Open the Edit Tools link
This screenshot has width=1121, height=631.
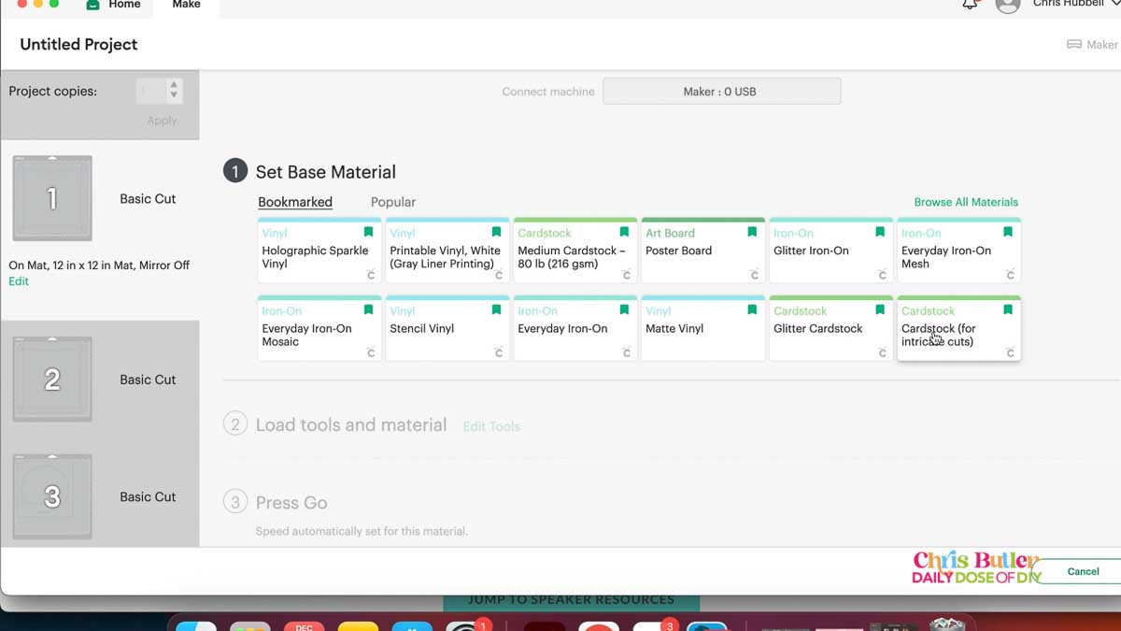click(x=491, y=426)
